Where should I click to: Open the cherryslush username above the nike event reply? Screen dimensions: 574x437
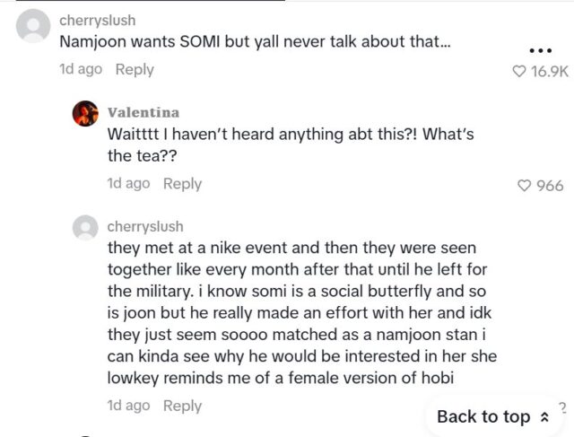(144, 226)
